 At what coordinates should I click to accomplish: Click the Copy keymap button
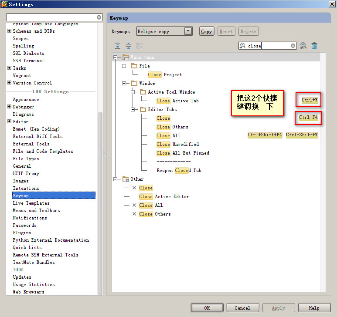point(207,31)
